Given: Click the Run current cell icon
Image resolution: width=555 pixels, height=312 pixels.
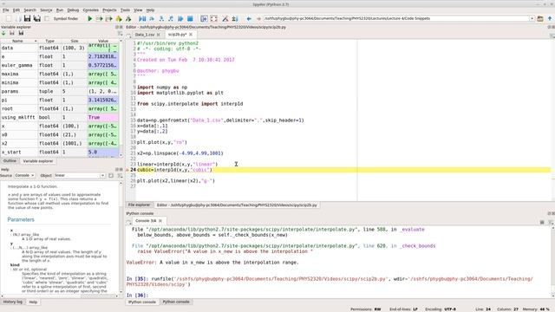Looking at the screenshot, I should pyautogui.click(x=100, y=18).
